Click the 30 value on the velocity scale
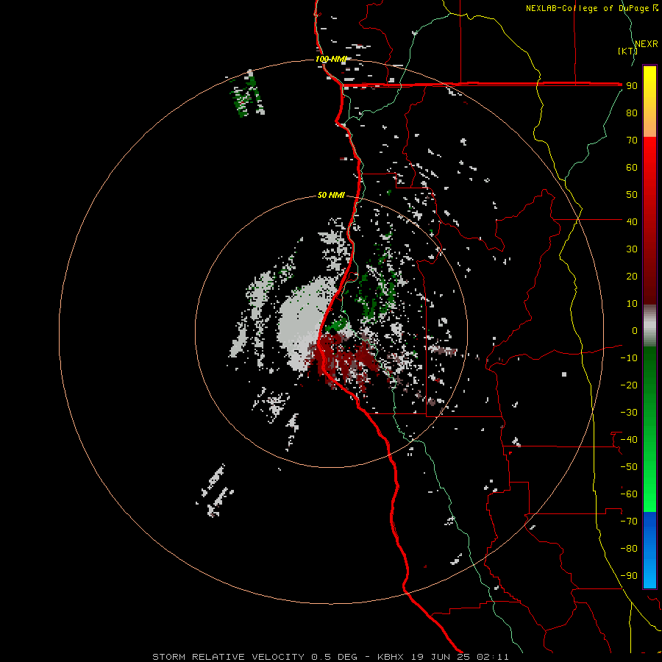The width and height of the screenshot is (662, 662). coord(632,249)
